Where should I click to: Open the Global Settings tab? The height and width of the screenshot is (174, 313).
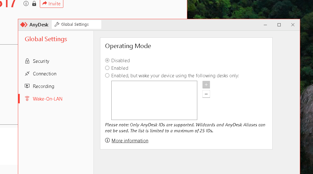[x=77, y=24]
